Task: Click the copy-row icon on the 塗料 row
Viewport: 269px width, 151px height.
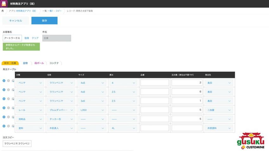Action: coord(13,126)
